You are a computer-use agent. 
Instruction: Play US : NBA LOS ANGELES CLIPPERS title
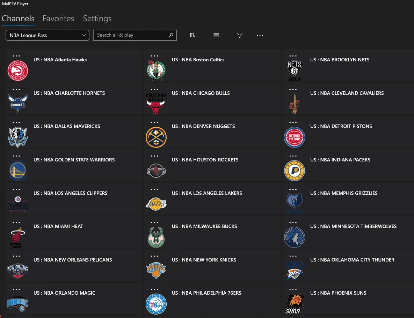71,193
